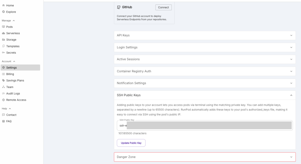Open Templates from the sidebar

pyautogui.click(x=13, y=46)
